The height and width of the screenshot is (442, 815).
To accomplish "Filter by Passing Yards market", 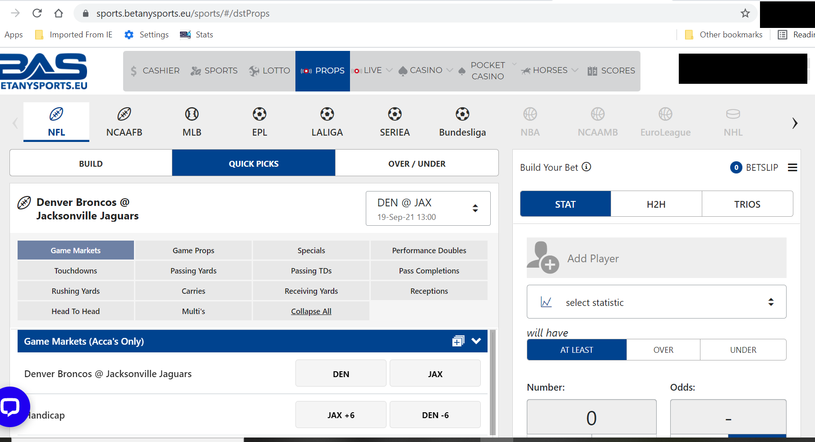I will [x=193, y=271].
